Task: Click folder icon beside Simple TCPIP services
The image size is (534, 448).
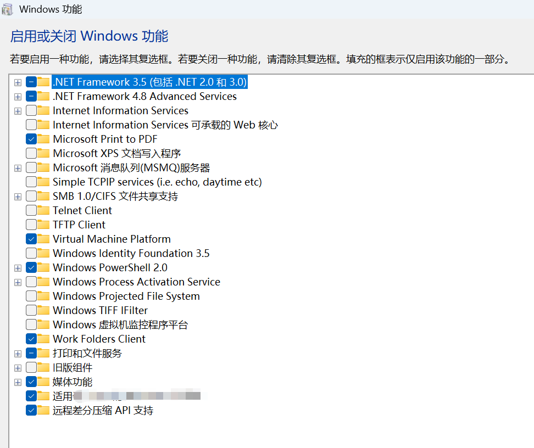Action: pyautogui.click(x=43, y=182)
